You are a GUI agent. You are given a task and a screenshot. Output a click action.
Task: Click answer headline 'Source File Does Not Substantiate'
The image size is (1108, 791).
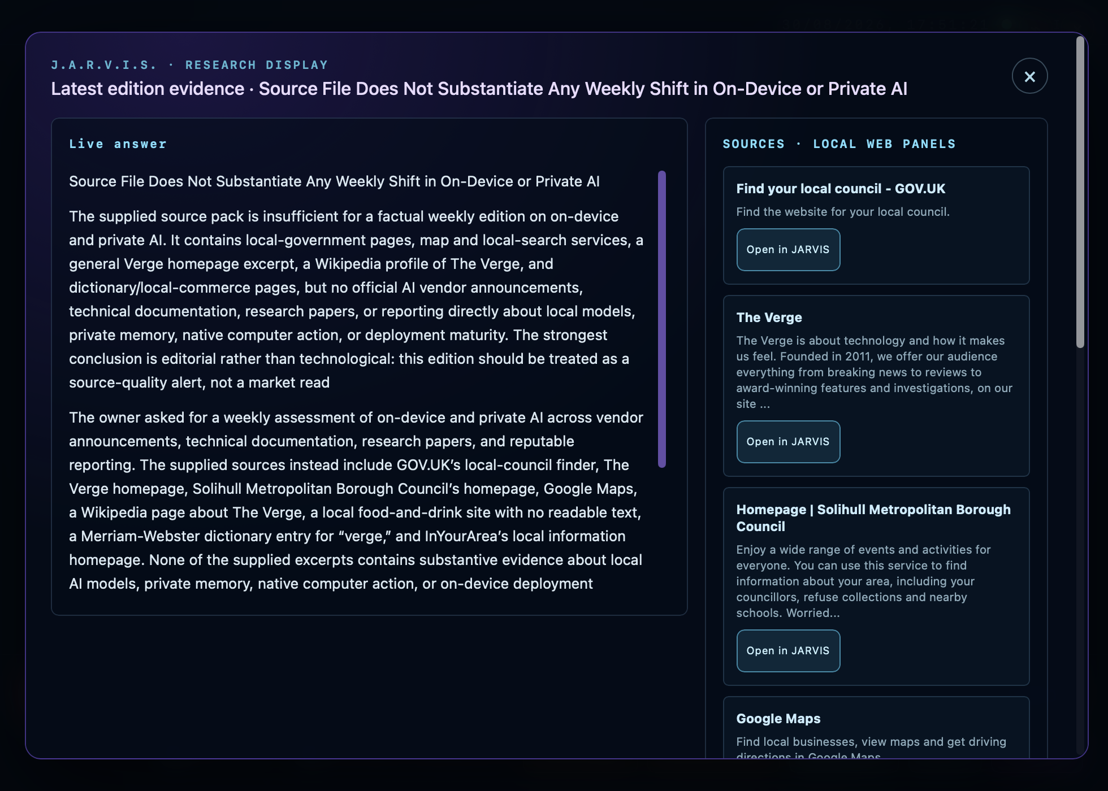tap(334, 181)
